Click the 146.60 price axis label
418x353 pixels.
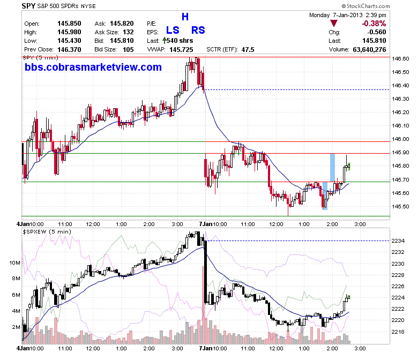(x=400, y=58)
